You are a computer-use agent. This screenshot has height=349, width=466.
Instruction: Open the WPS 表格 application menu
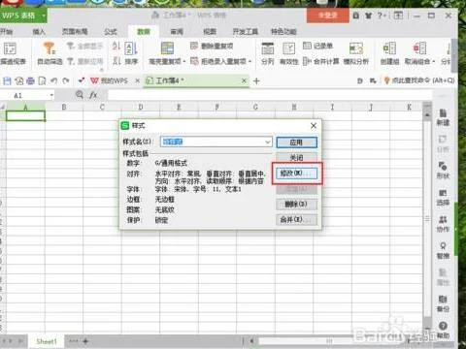tap(23, 16)
